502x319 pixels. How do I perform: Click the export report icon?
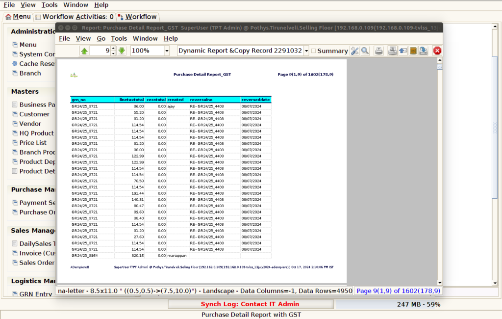click(x=423, y=51)
